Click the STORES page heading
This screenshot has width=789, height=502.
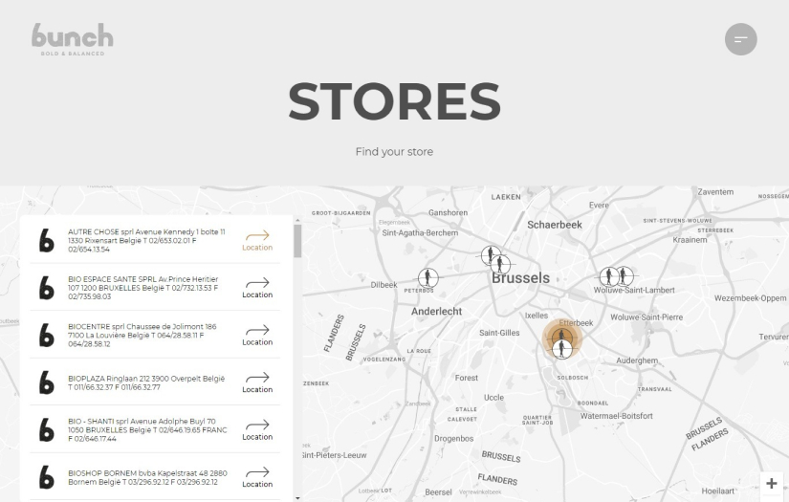394,101
